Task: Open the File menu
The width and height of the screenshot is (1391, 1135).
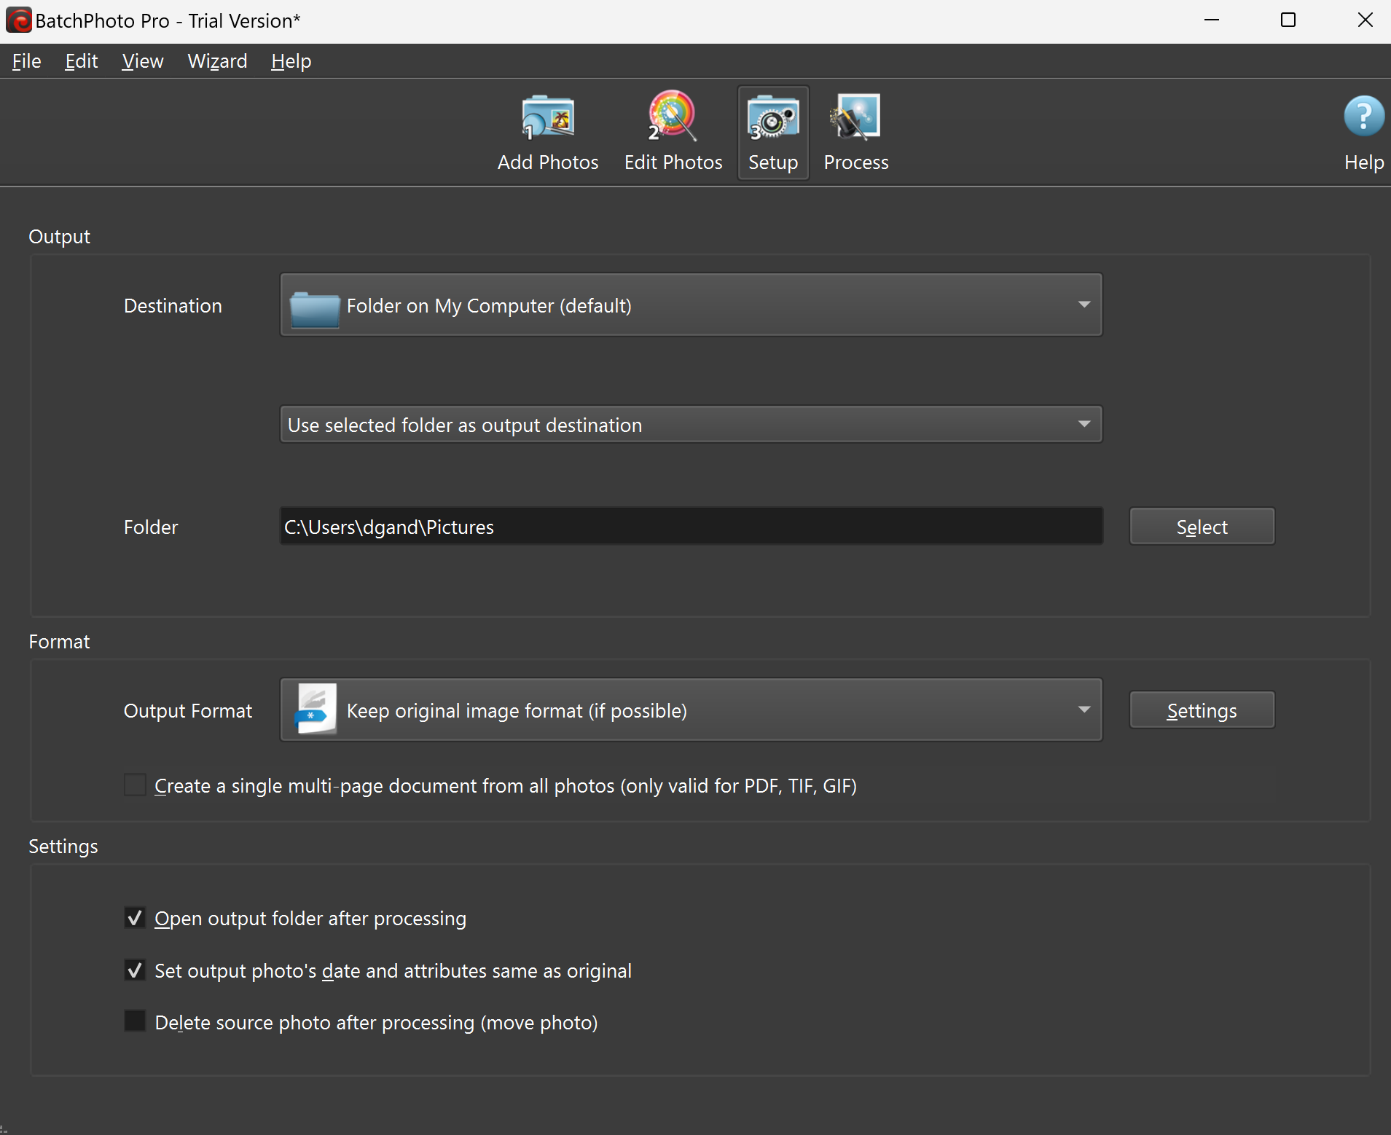Action: [27, 61]
